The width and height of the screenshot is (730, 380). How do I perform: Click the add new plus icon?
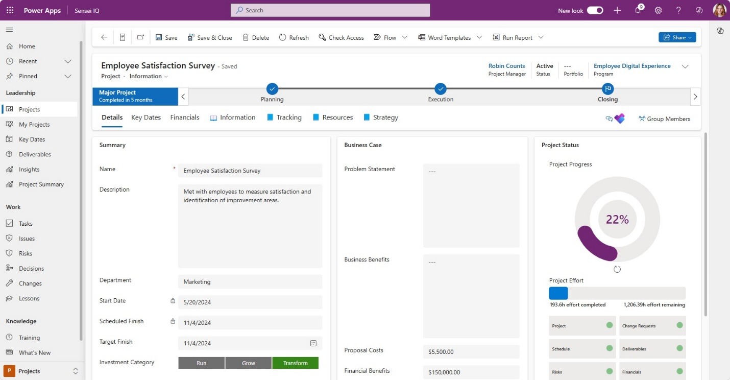tap(617, 10)
